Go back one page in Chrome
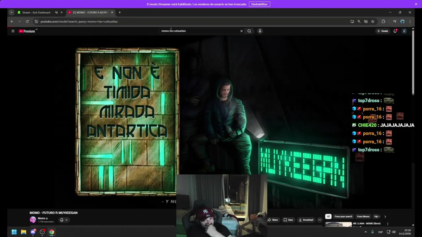The width and height of the screenshot is (422, 237). coord(12,21)
